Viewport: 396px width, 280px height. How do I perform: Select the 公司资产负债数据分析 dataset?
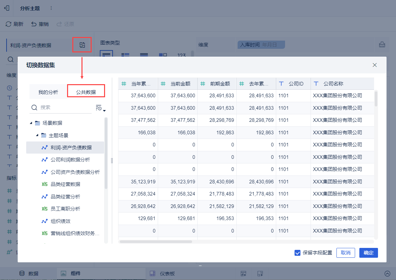[65, 172]
